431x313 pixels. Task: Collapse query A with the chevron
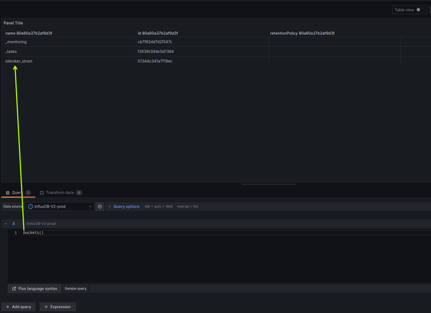pyautogui.click(x=6, y=224)
